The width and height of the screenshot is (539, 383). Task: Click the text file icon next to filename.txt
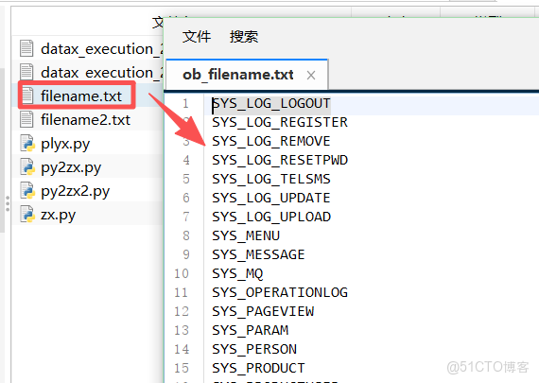coord(26,96)
